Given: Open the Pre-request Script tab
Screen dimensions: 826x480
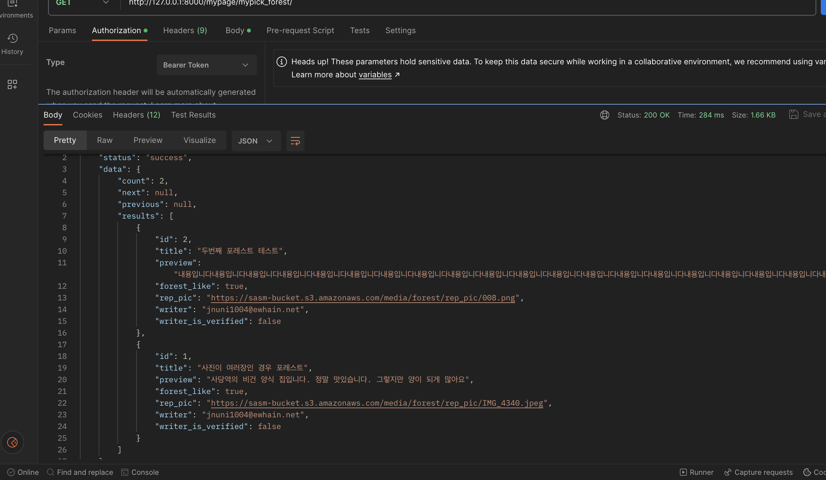Looking at the screenshot, I should click(300, 31).
